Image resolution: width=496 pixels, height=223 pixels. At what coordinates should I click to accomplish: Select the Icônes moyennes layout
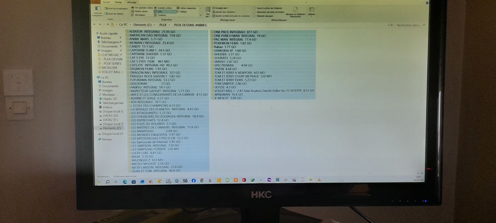186,8
